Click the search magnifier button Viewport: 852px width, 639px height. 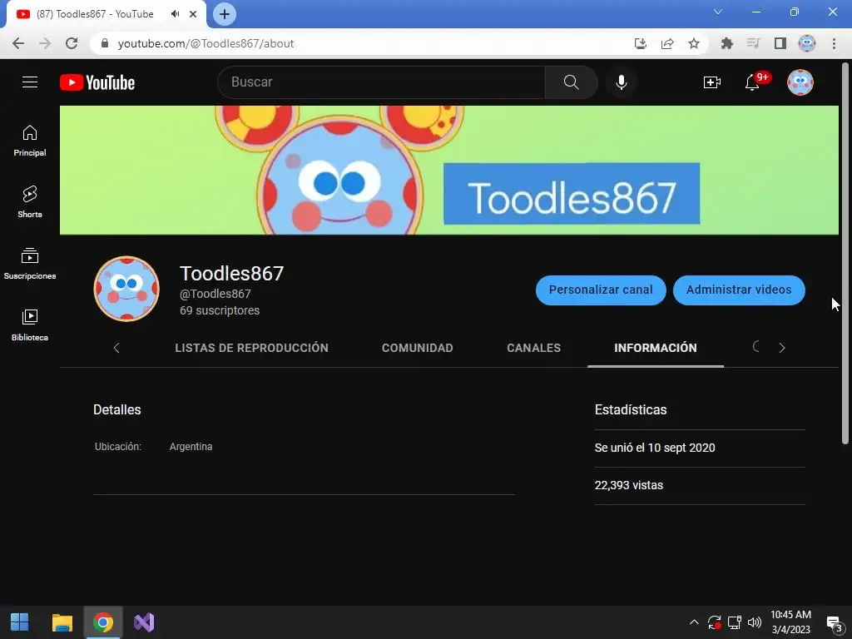tap(571, 82)
